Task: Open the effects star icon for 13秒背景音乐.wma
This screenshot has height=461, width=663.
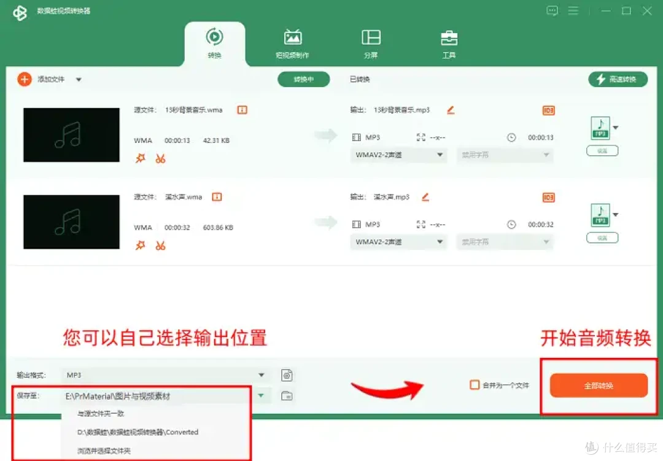Action: [x=141, y=158]
